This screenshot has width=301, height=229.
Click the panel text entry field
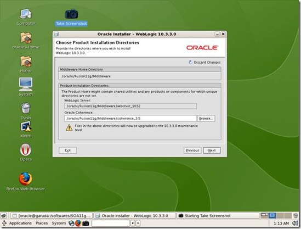(111, 223)
